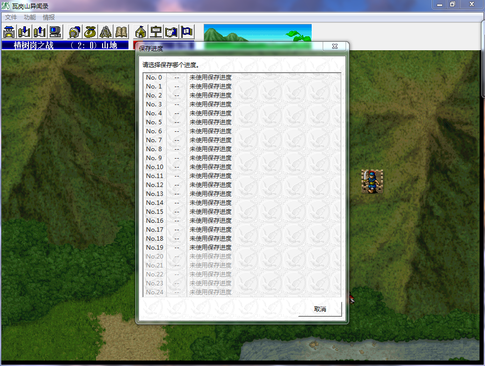Click the wooden signpost toolbar icon
Viewport: 485px width, 366px height.
(x=156, y=31)
